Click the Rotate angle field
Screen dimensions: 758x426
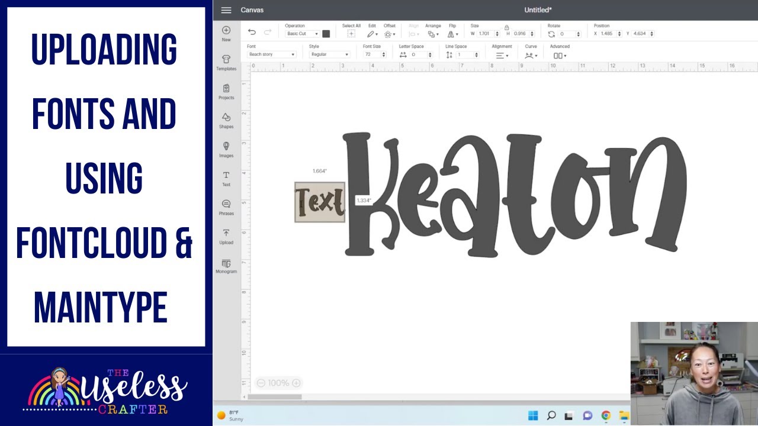point(570,34)
